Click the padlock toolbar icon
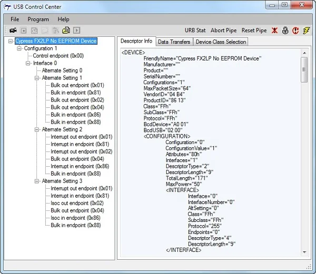This screenshot has width=316, height=274. point(285,31)
